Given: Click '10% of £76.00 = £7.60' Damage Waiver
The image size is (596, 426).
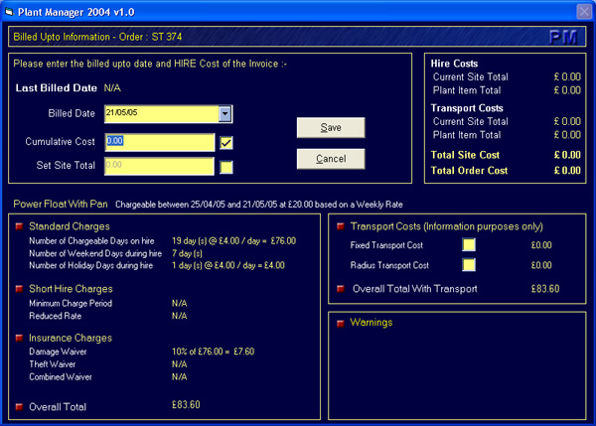Looking at the screenshot, I should [x=213, y=352].
